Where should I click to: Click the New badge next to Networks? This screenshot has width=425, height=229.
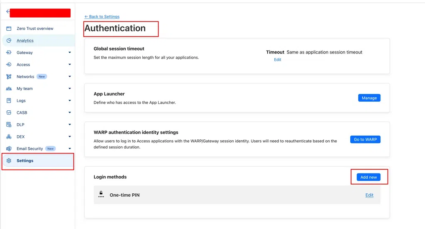point(42,77)
